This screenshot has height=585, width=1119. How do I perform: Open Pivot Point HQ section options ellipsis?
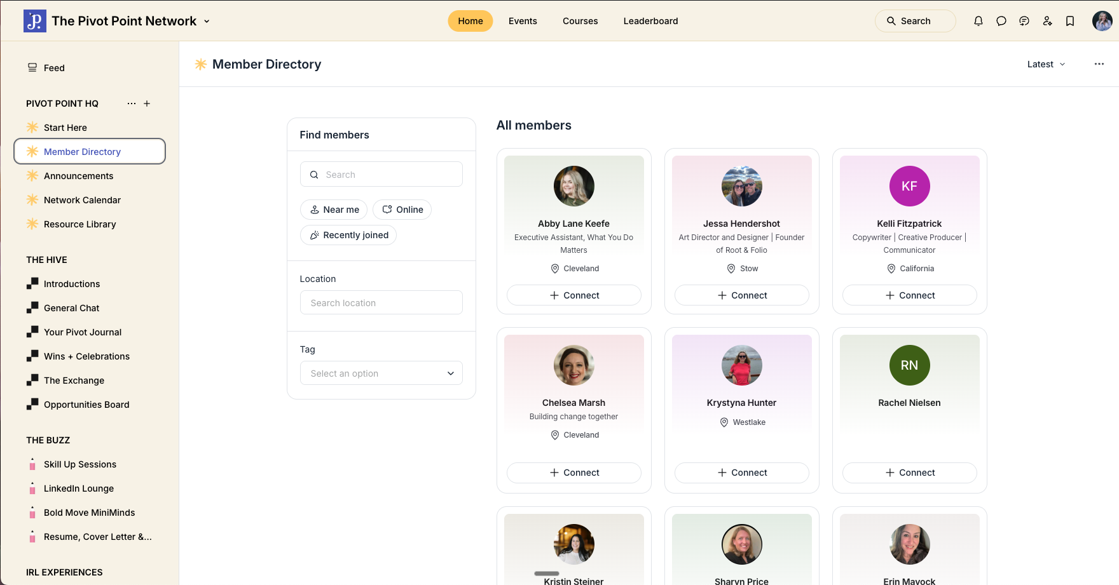click(132, 104)
